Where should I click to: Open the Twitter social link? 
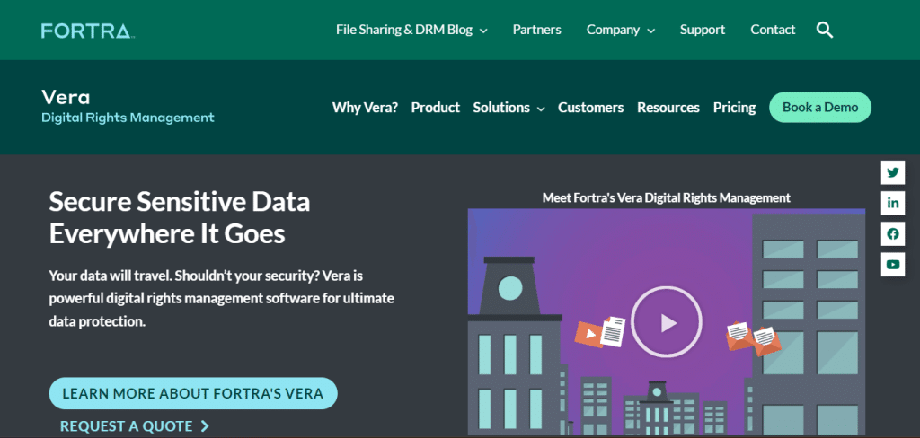click(x=892, y=172)
